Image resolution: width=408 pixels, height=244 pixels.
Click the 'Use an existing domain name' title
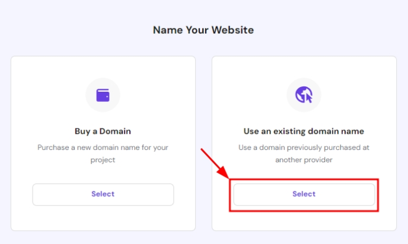[x=304, y=131]
